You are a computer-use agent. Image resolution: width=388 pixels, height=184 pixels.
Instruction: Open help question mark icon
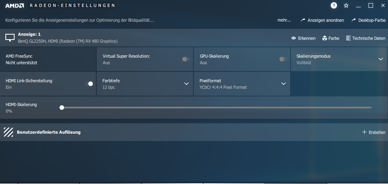(x=334, y=5)
